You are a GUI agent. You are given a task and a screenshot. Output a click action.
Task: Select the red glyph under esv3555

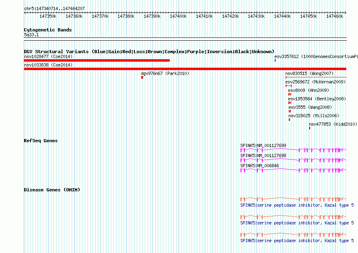pos(290,111)
